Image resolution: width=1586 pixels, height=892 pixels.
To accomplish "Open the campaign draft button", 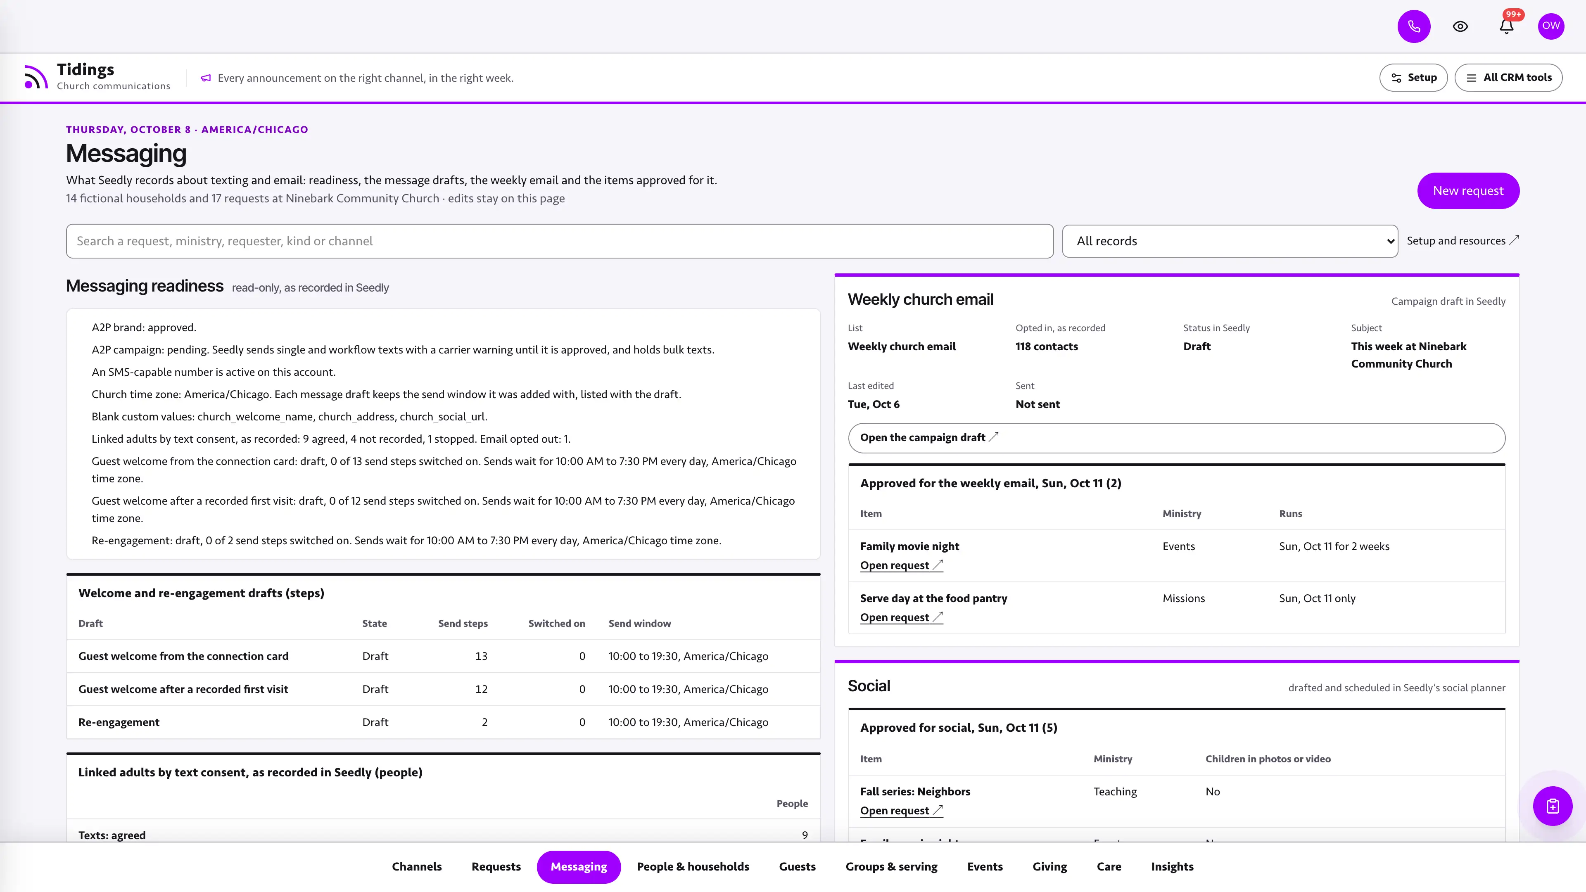I will point(1176,438).
